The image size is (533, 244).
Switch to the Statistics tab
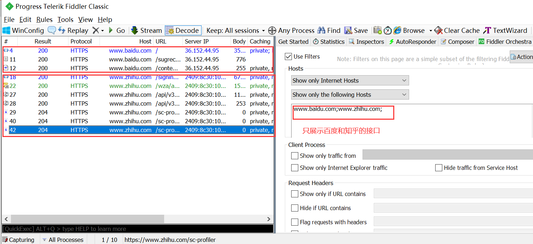(x=329, y=42)
